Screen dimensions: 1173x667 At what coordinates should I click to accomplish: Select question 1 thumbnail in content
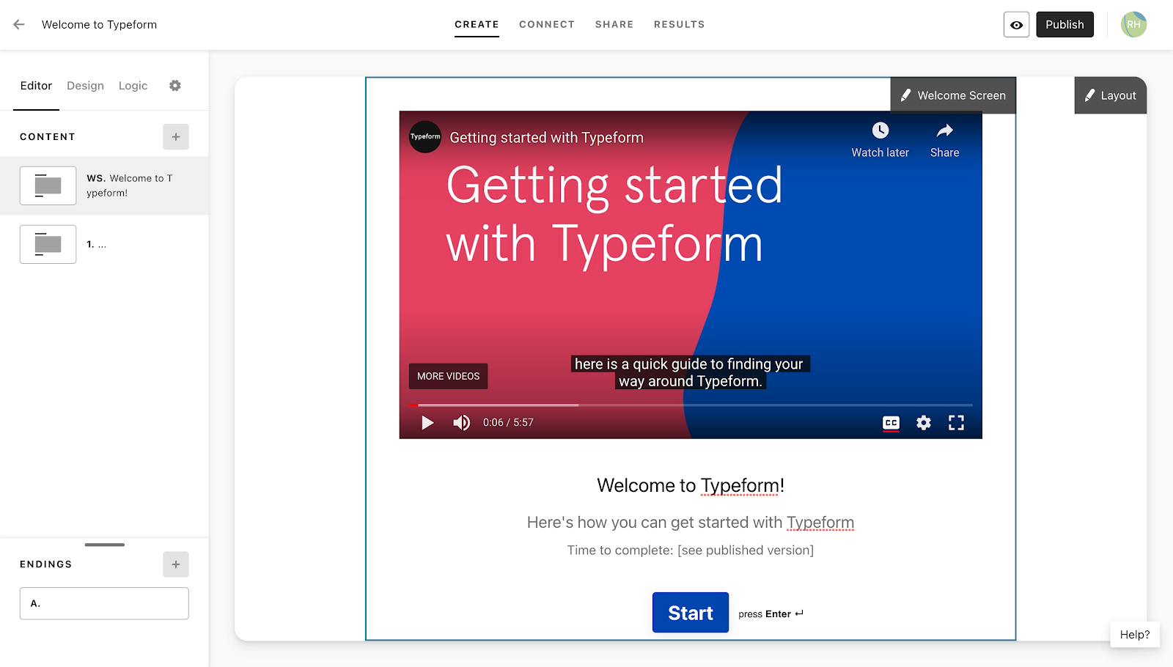[48, 244]
